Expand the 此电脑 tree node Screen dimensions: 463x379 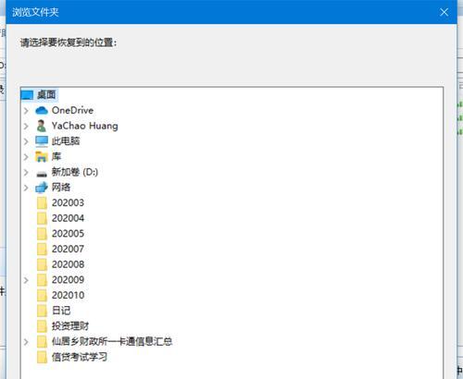pos(26,141)
